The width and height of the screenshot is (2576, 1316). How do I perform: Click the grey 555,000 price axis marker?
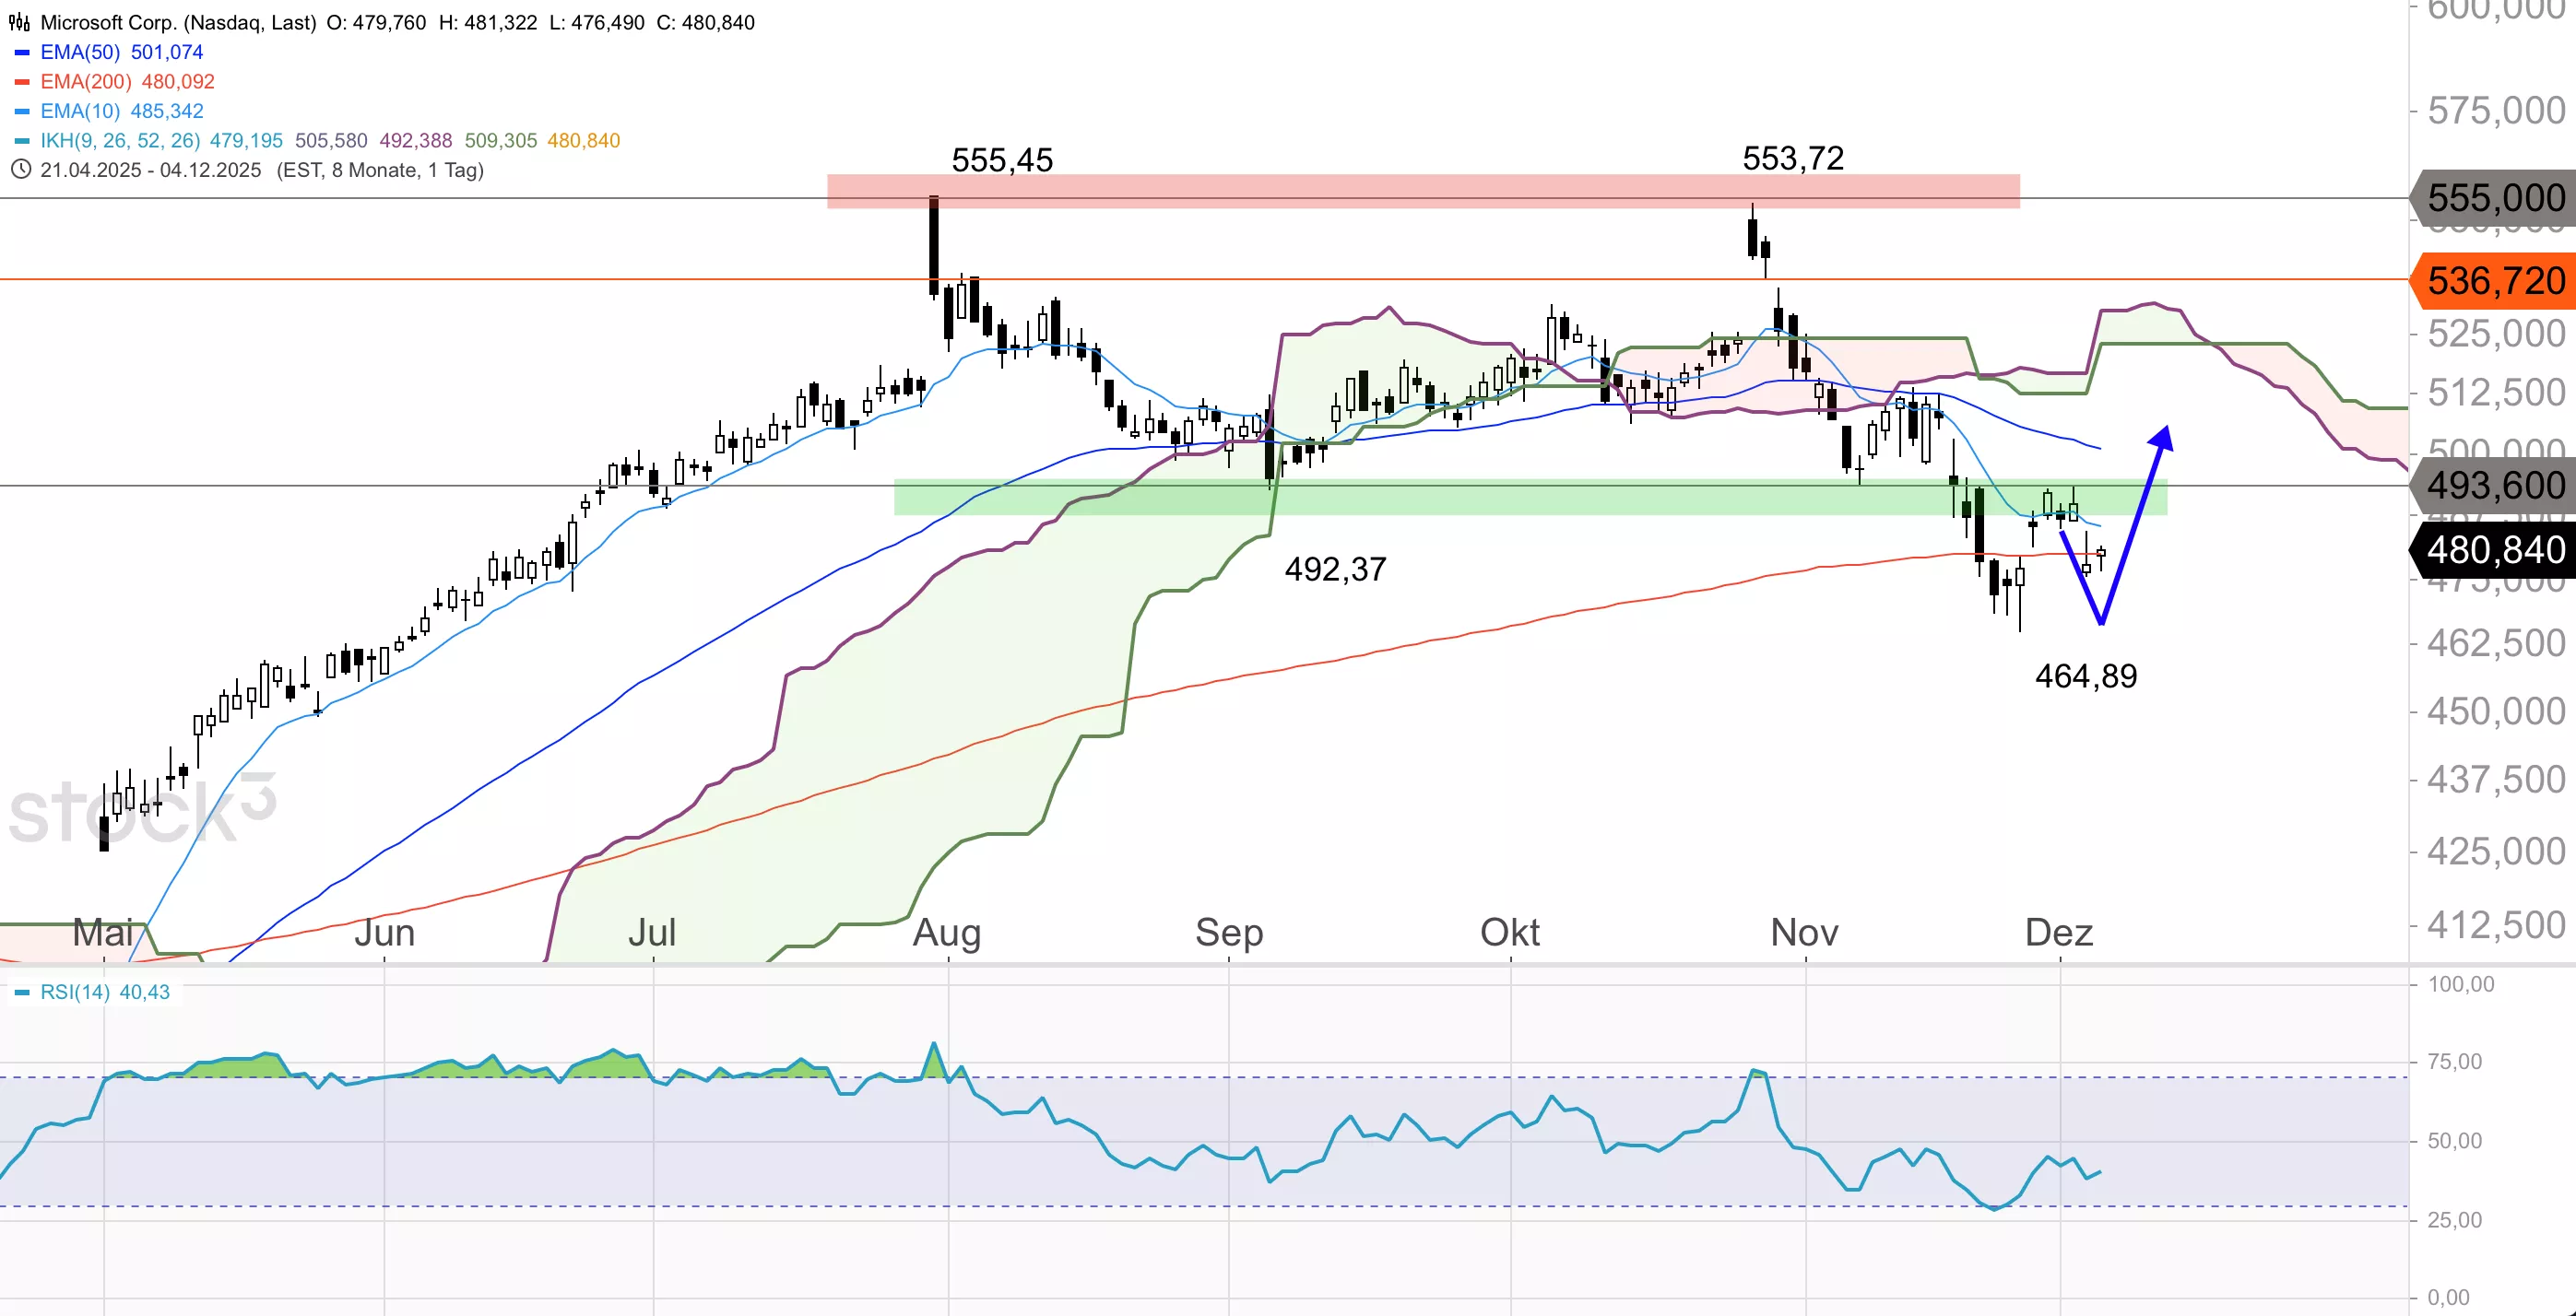pyautogui.click(x=2494, y=198)
